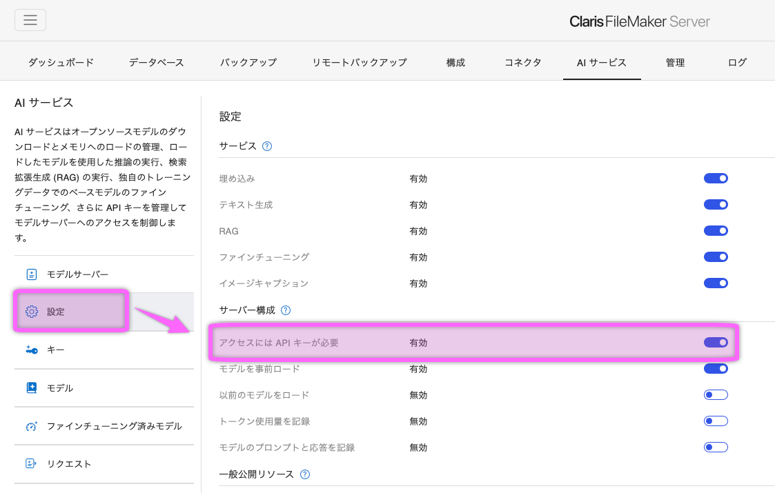The height and width of the screenshot is (493, 775).
Task: Click the 埋め込み row label
Action: click(x=237, y=179)
